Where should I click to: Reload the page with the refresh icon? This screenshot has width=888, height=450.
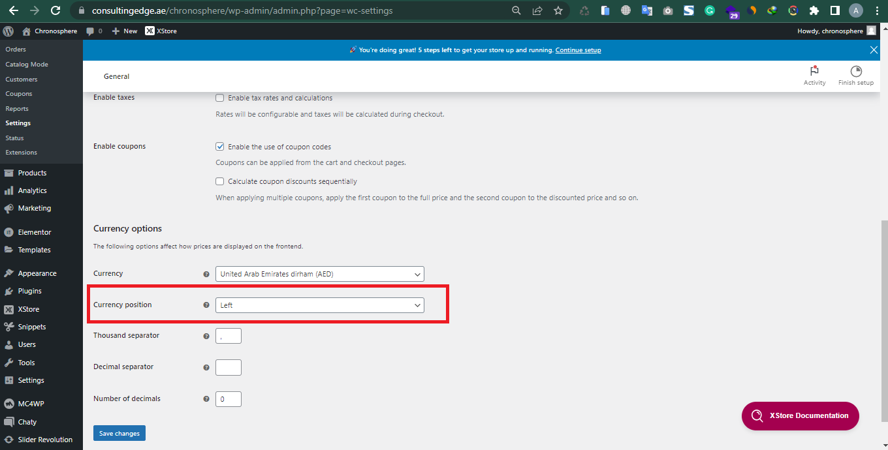(x=55, y=10)
